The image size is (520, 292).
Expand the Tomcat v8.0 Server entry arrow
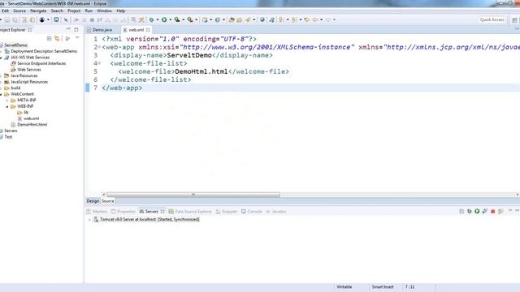(x=89, y=220)
